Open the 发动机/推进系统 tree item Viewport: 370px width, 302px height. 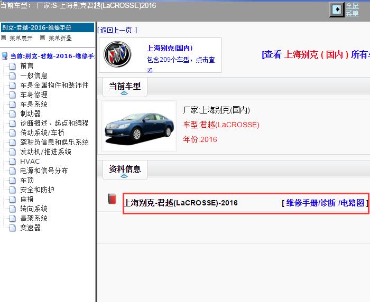point(45,152)
